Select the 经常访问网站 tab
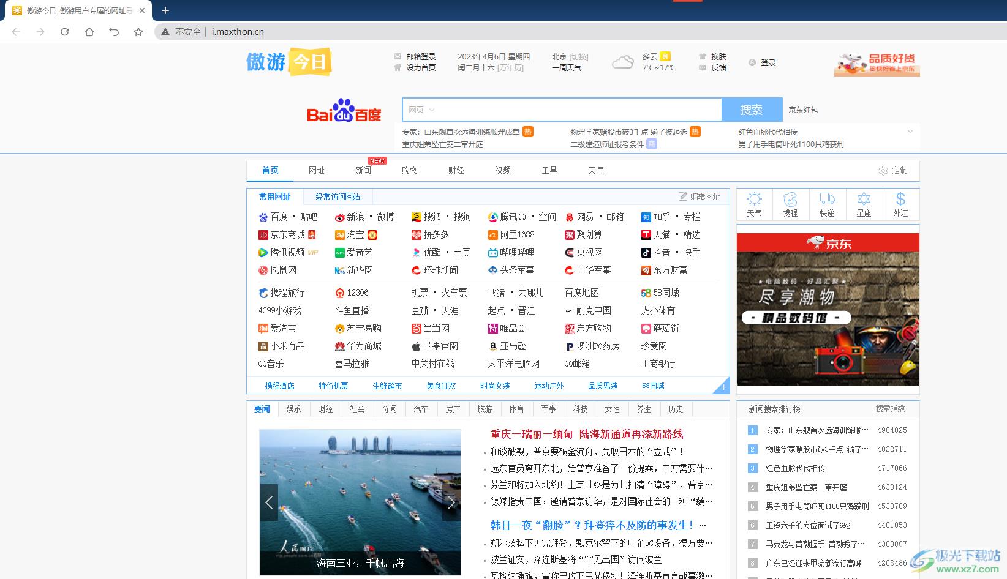Image resolution: width=1007 pixels, height=579 pixels. click(x=338, y=196)
